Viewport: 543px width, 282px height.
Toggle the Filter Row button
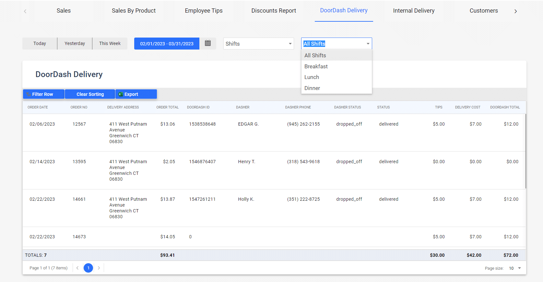pos(43,94)
